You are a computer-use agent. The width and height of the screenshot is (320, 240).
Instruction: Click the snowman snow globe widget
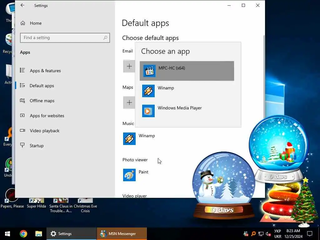coord(223,186)
